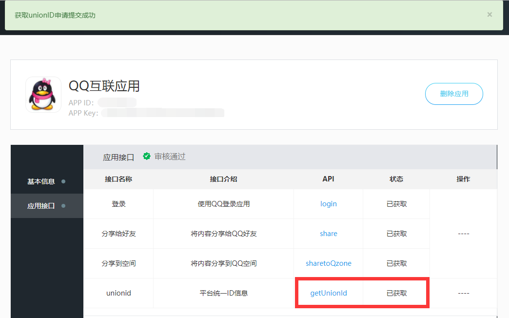Open the sharetoQzone API link
Image resolution: width=509 pixels, height=318 pixels.
tap(329, 263)
